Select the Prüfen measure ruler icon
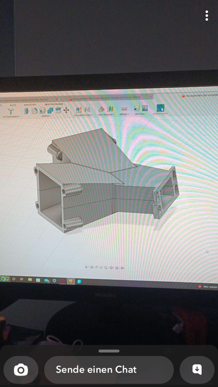Image resolution: width=218 pixels, height=387 pixels. coord(124,109)
